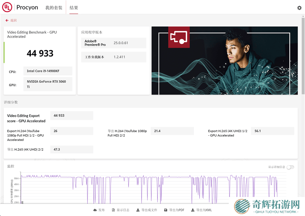Click the 44 933 overall score

(40, 53)
